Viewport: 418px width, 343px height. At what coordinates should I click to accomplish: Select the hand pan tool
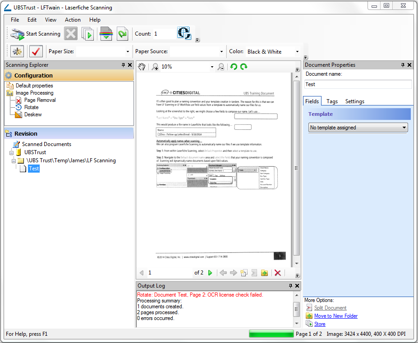[142, 67]
